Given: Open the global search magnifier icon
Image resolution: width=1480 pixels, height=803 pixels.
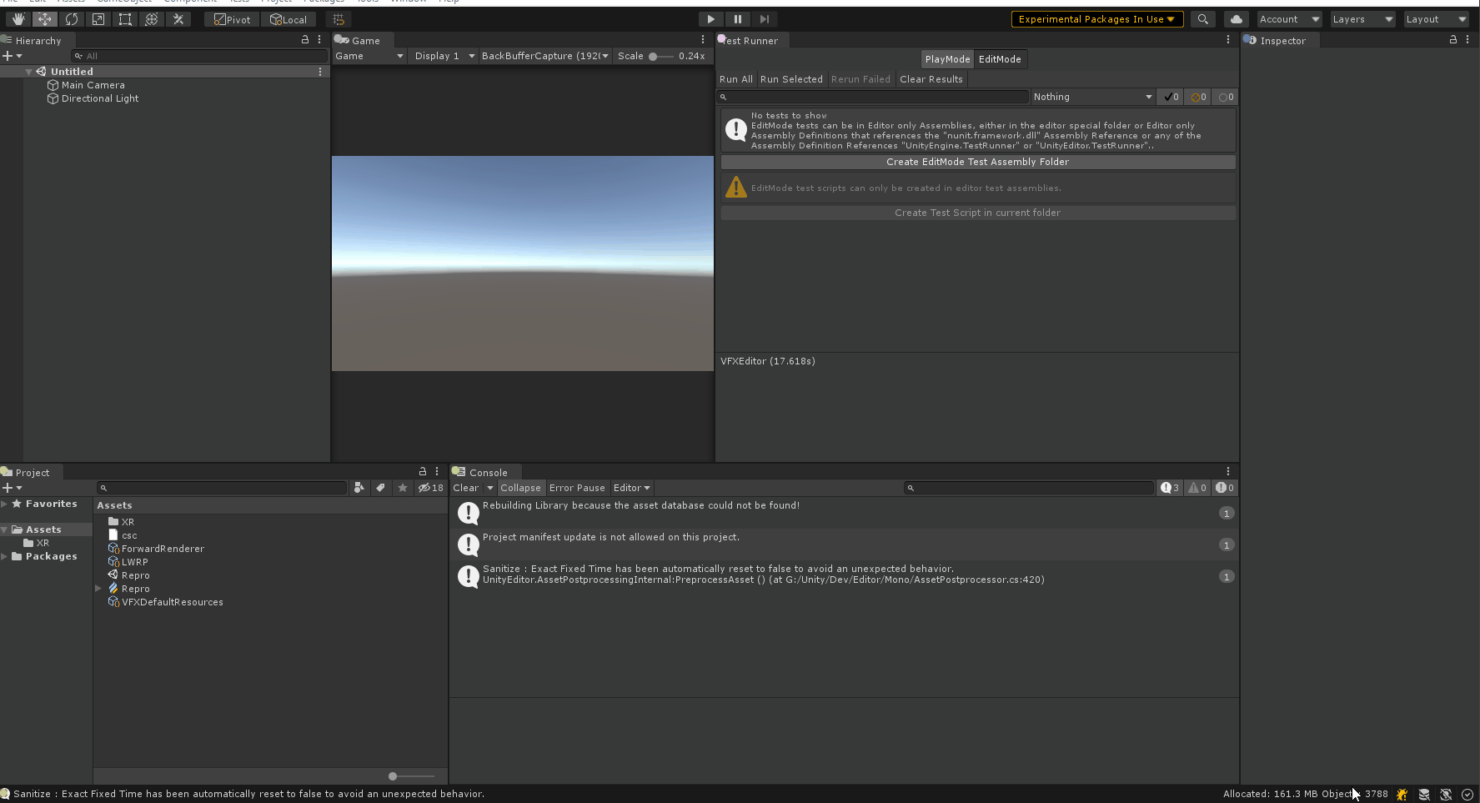Looking at the screenshot, I should pos(1202,19).
